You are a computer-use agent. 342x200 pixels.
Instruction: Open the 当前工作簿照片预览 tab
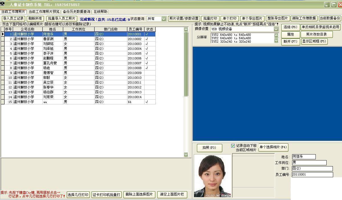point(44,12)
